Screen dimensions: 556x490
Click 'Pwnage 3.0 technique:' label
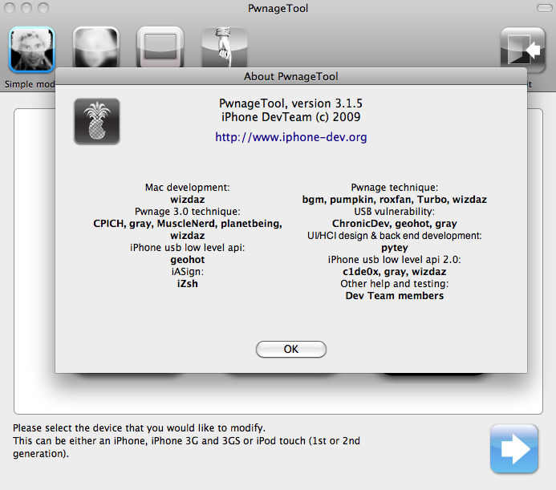[187, 211]
